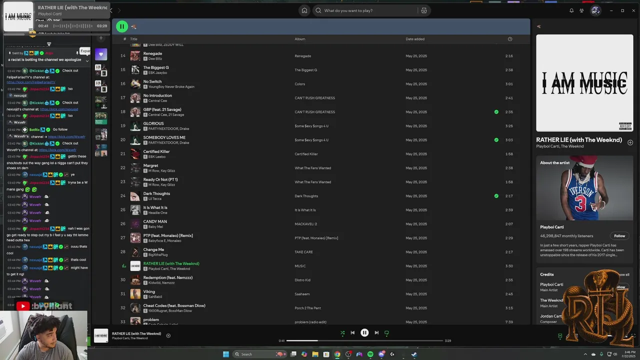640x360 pixels.
Task: Select the track Change Me
Action: pyautogui.click(x=153, y=249)
